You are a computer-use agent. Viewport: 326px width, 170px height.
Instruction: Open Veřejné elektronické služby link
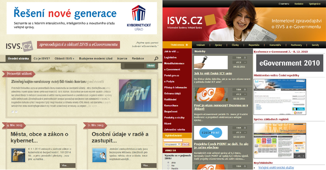coord(276,168)
